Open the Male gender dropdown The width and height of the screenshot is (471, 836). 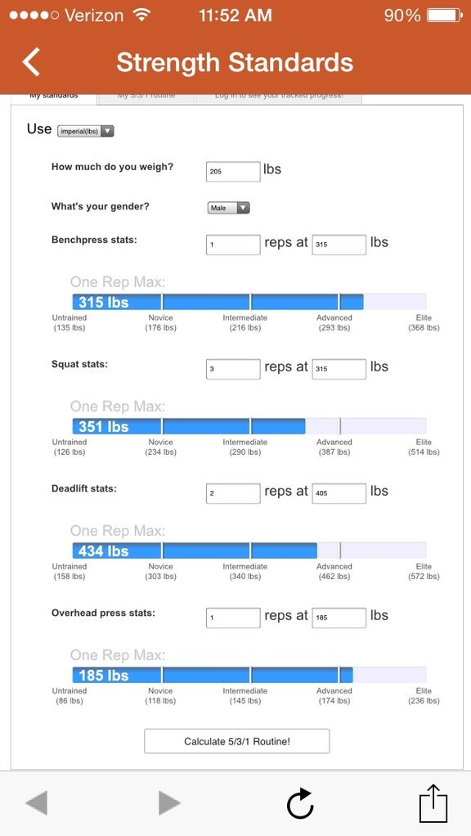tap(228, 208)
